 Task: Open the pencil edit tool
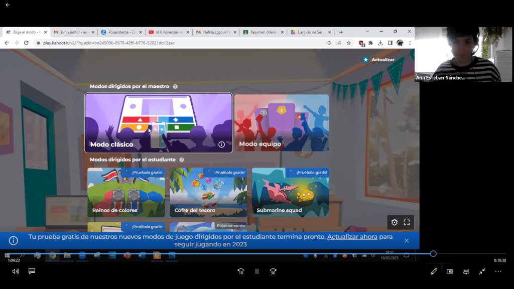point(434,271)
